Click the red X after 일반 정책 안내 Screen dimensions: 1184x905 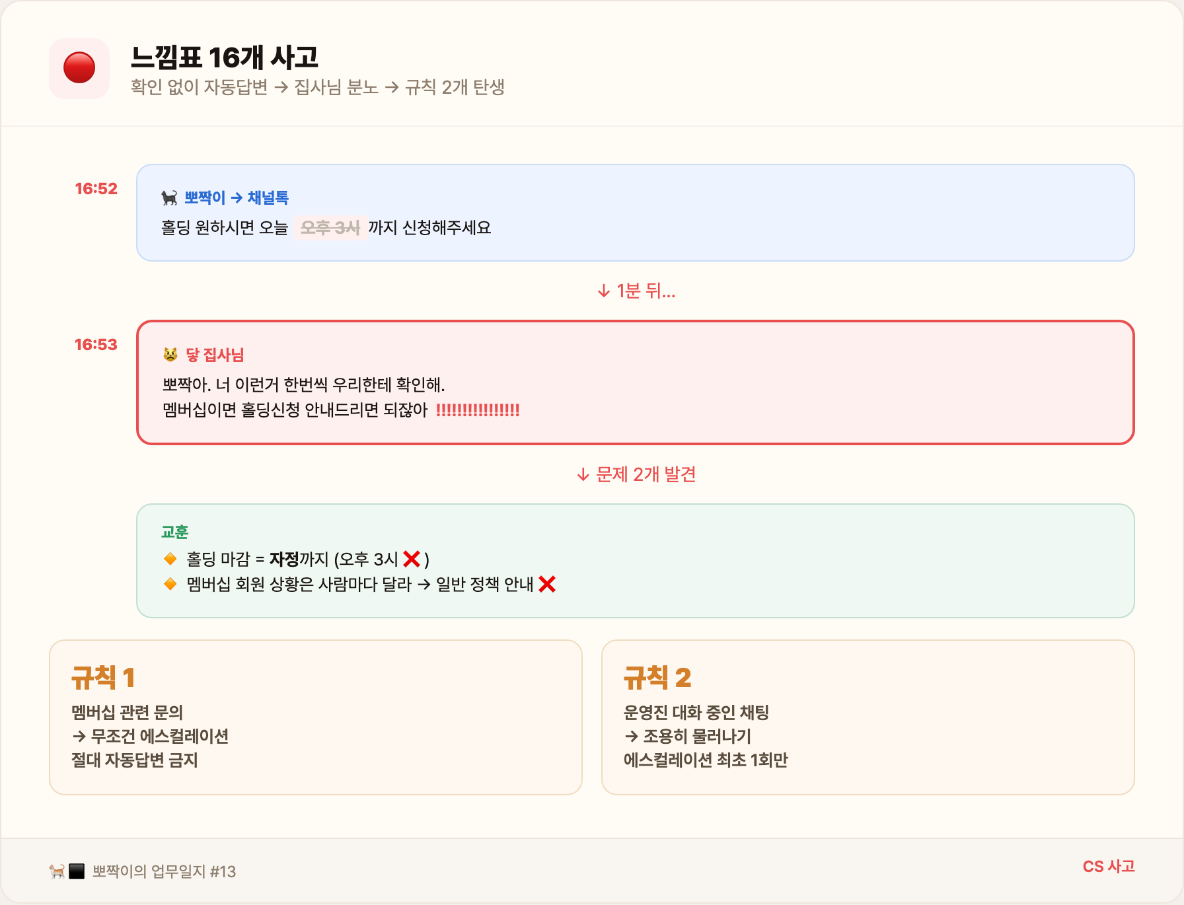coord(547,585)
